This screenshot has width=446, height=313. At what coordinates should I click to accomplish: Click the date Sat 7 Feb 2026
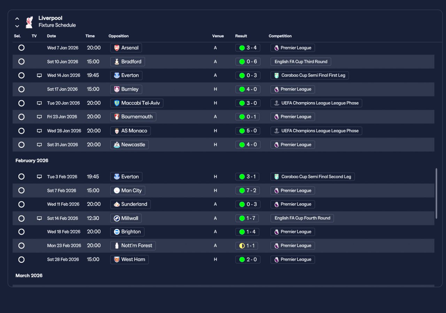pyautogui.click(x=62, y=191)
